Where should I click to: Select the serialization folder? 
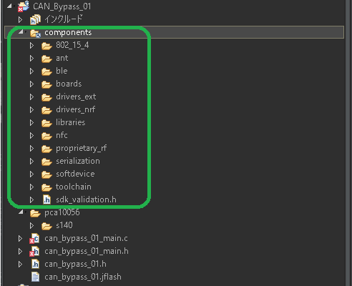click(x=78, y=161)
